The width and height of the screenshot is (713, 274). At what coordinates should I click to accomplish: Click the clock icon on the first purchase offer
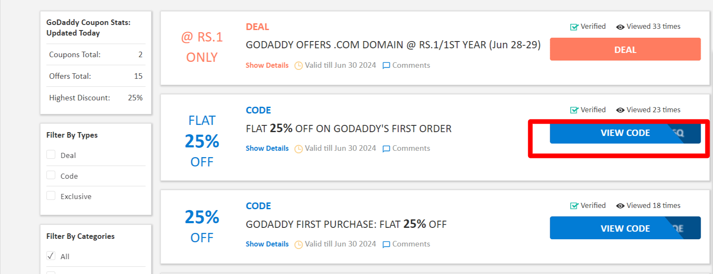(299, 244)
